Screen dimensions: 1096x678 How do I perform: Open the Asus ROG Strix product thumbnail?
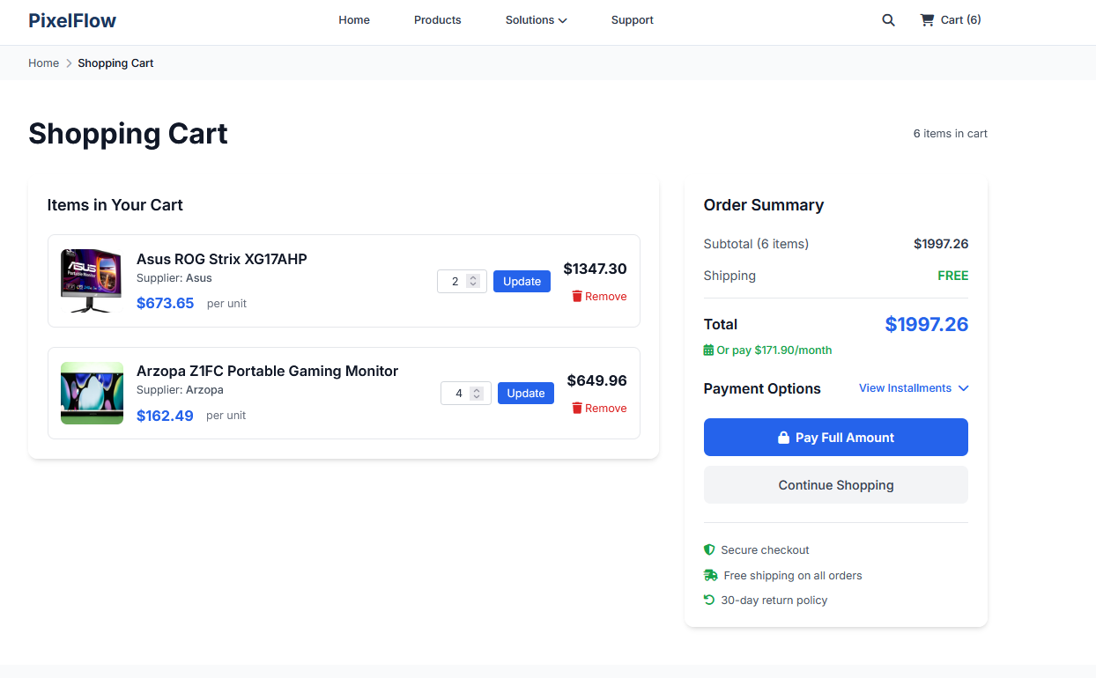[92, 281]
